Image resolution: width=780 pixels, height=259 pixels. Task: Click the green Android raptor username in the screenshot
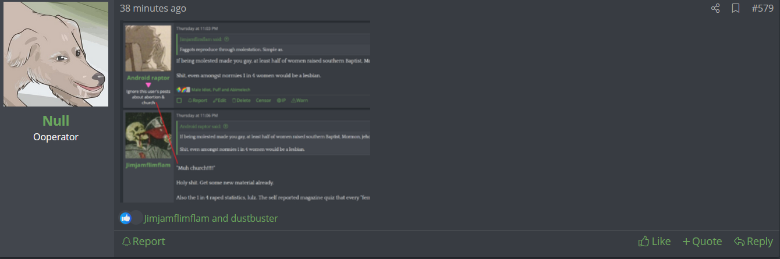(x=148, y=77)
